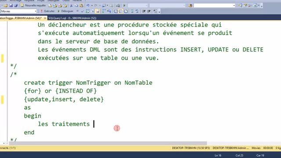The height and width of the screenshot is (158, 281).
Task: Open the Properties window icon in top toolbar
Action: tap(245, 6)
